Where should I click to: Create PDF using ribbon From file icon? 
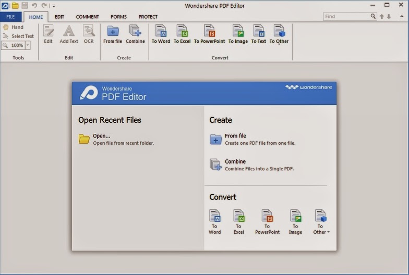tap(113, 34)
